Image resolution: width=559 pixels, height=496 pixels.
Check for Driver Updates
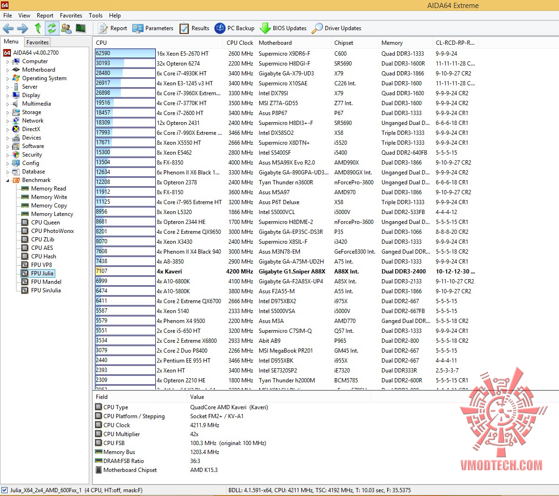(x=336, y=28)
